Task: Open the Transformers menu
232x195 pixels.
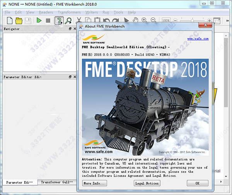Action: (x=69, y=12)
